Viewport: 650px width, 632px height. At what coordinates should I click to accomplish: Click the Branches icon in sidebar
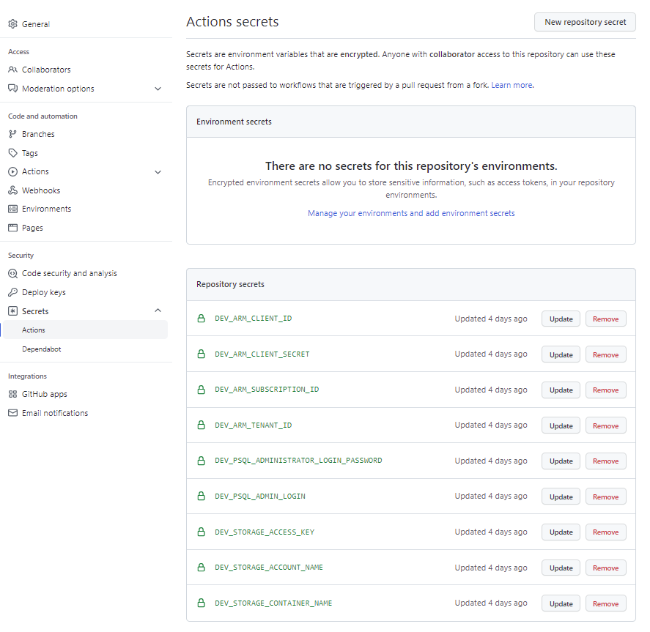point(12,134)
